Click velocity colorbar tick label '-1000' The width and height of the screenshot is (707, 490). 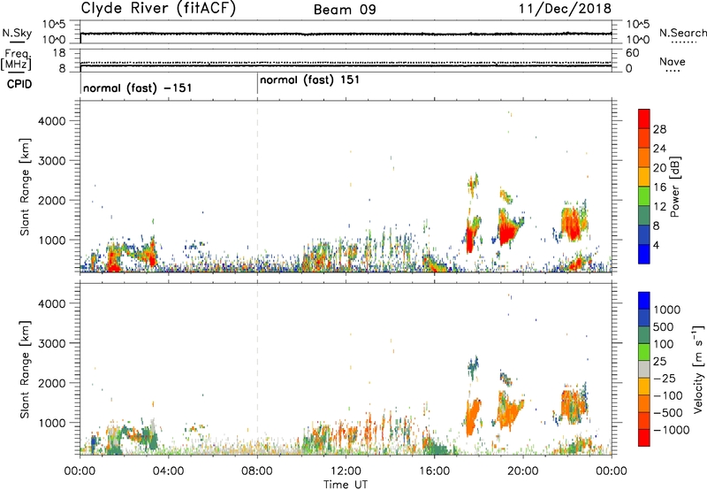point(671,430)
